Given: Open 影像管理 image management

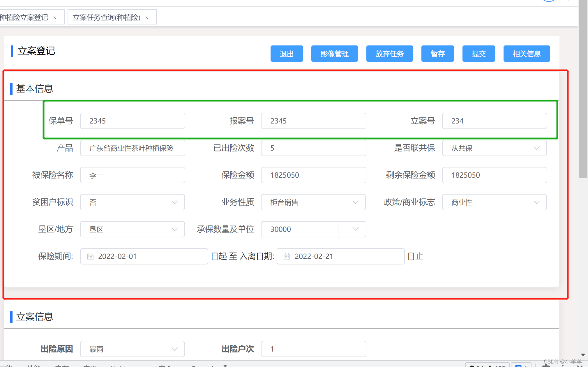Looking at the screenshot, I should tap(334, 54).
